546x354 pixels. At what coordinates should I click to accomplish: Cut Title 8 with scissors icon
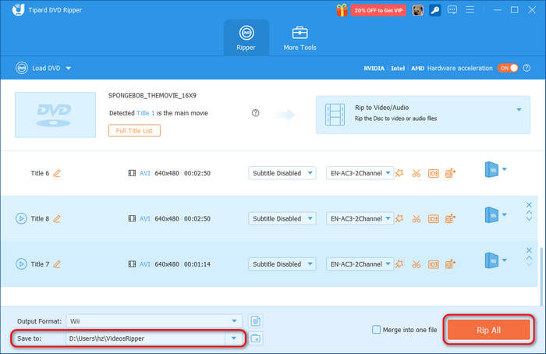[417, 218]
